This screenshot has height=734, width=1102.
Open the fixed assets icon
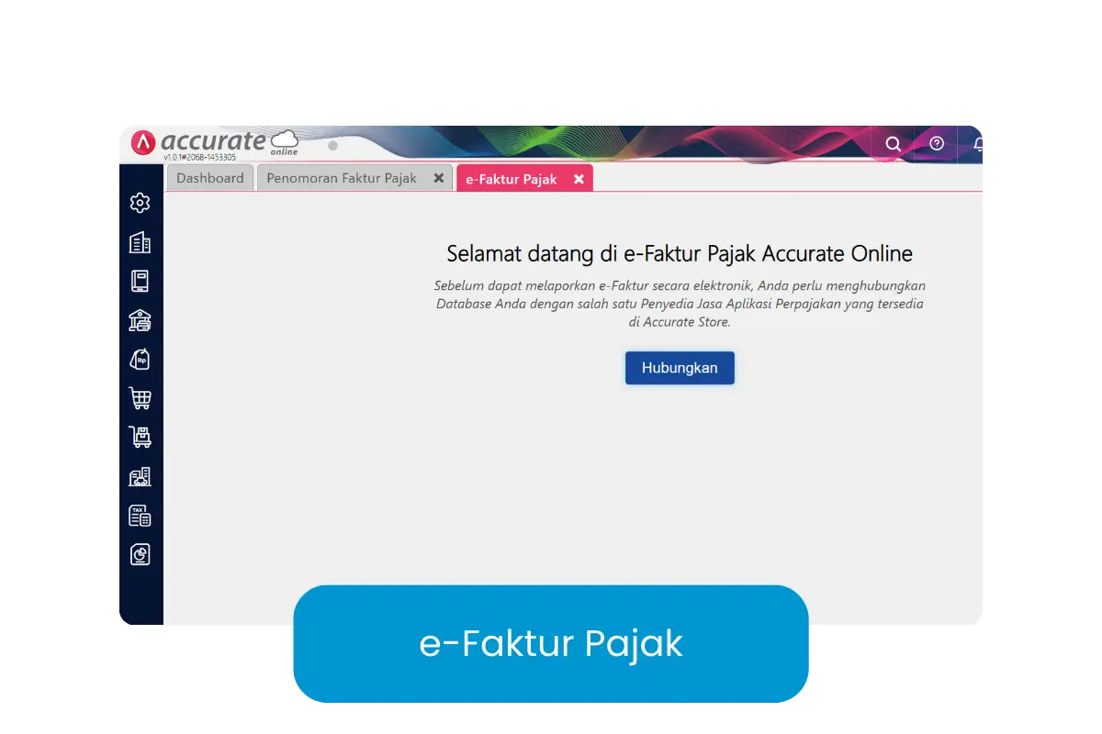click(x=140, y=476)
